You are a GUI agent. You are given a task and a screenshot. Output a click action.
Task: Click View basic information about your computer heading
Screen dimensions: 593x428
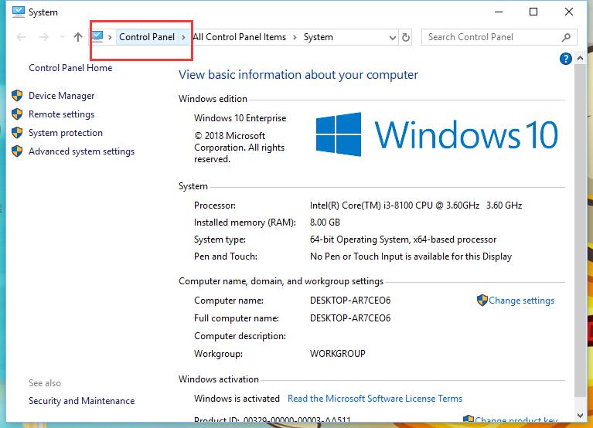click(x=298, y=75)
